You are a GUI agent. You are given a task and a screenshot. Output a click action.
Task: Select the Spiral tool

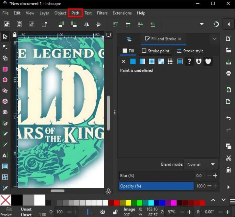coord(5,112)
